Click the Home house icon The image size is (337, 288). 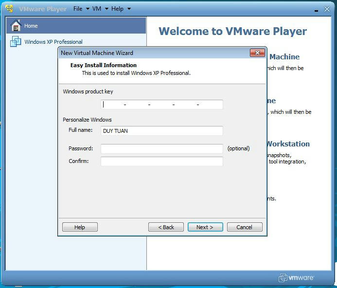(x=16, y=25)
